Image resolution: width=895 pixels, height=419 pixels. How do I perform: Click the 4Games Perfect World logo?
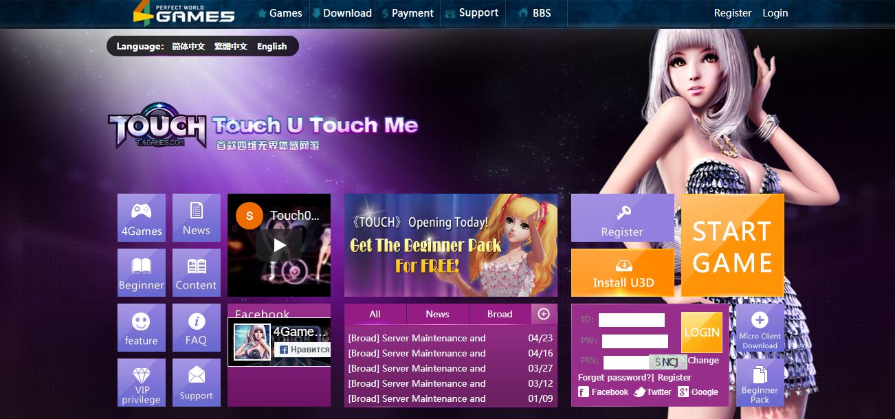point(184,12)
